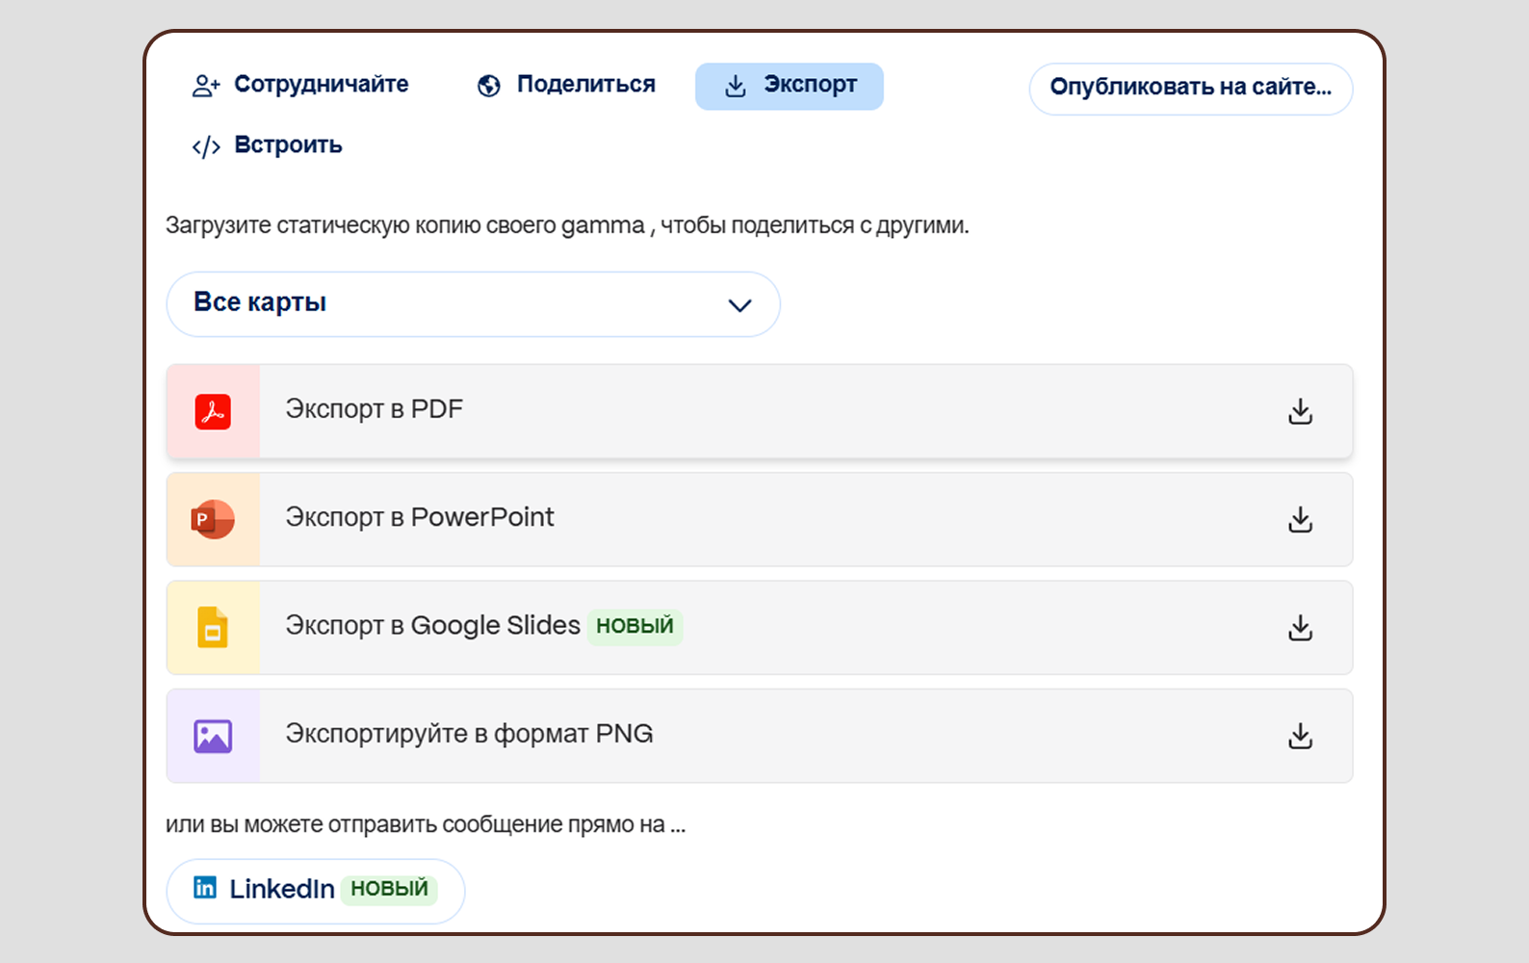Go to the Встроить tab

click(268, 145)
